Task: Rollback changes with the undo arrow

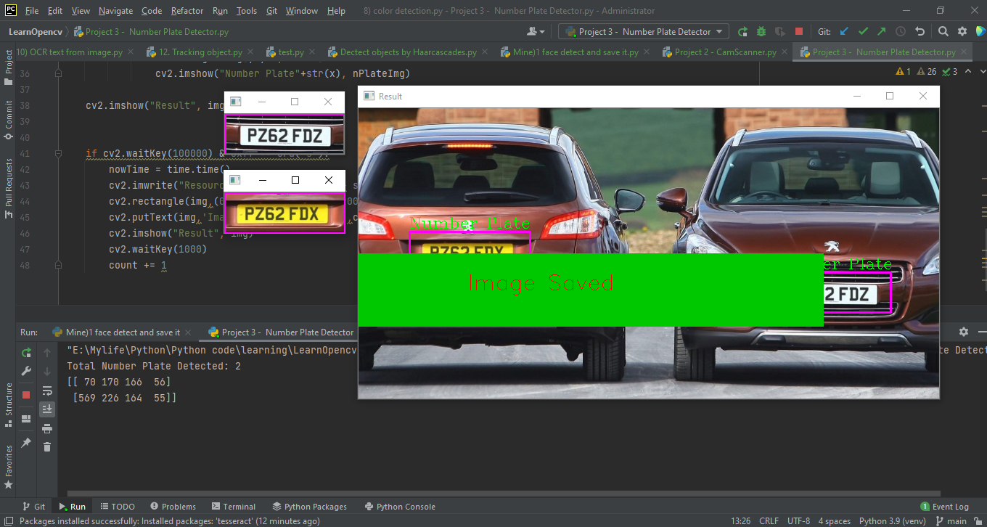Action: pos(920,31)
